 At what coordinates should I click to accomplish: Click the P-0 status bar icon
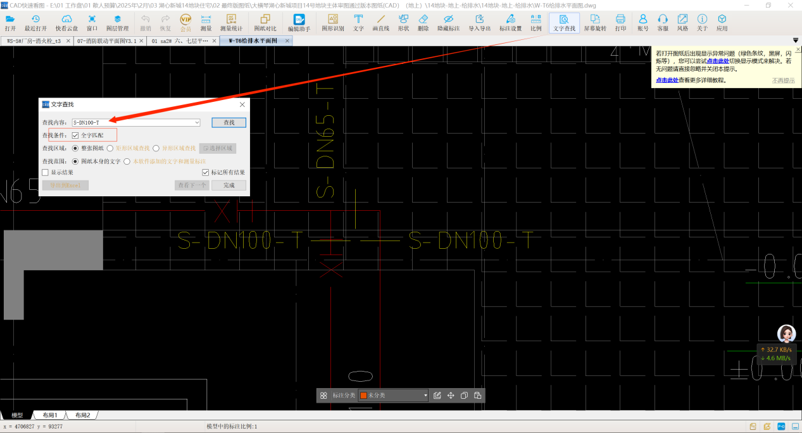(781, 427)
